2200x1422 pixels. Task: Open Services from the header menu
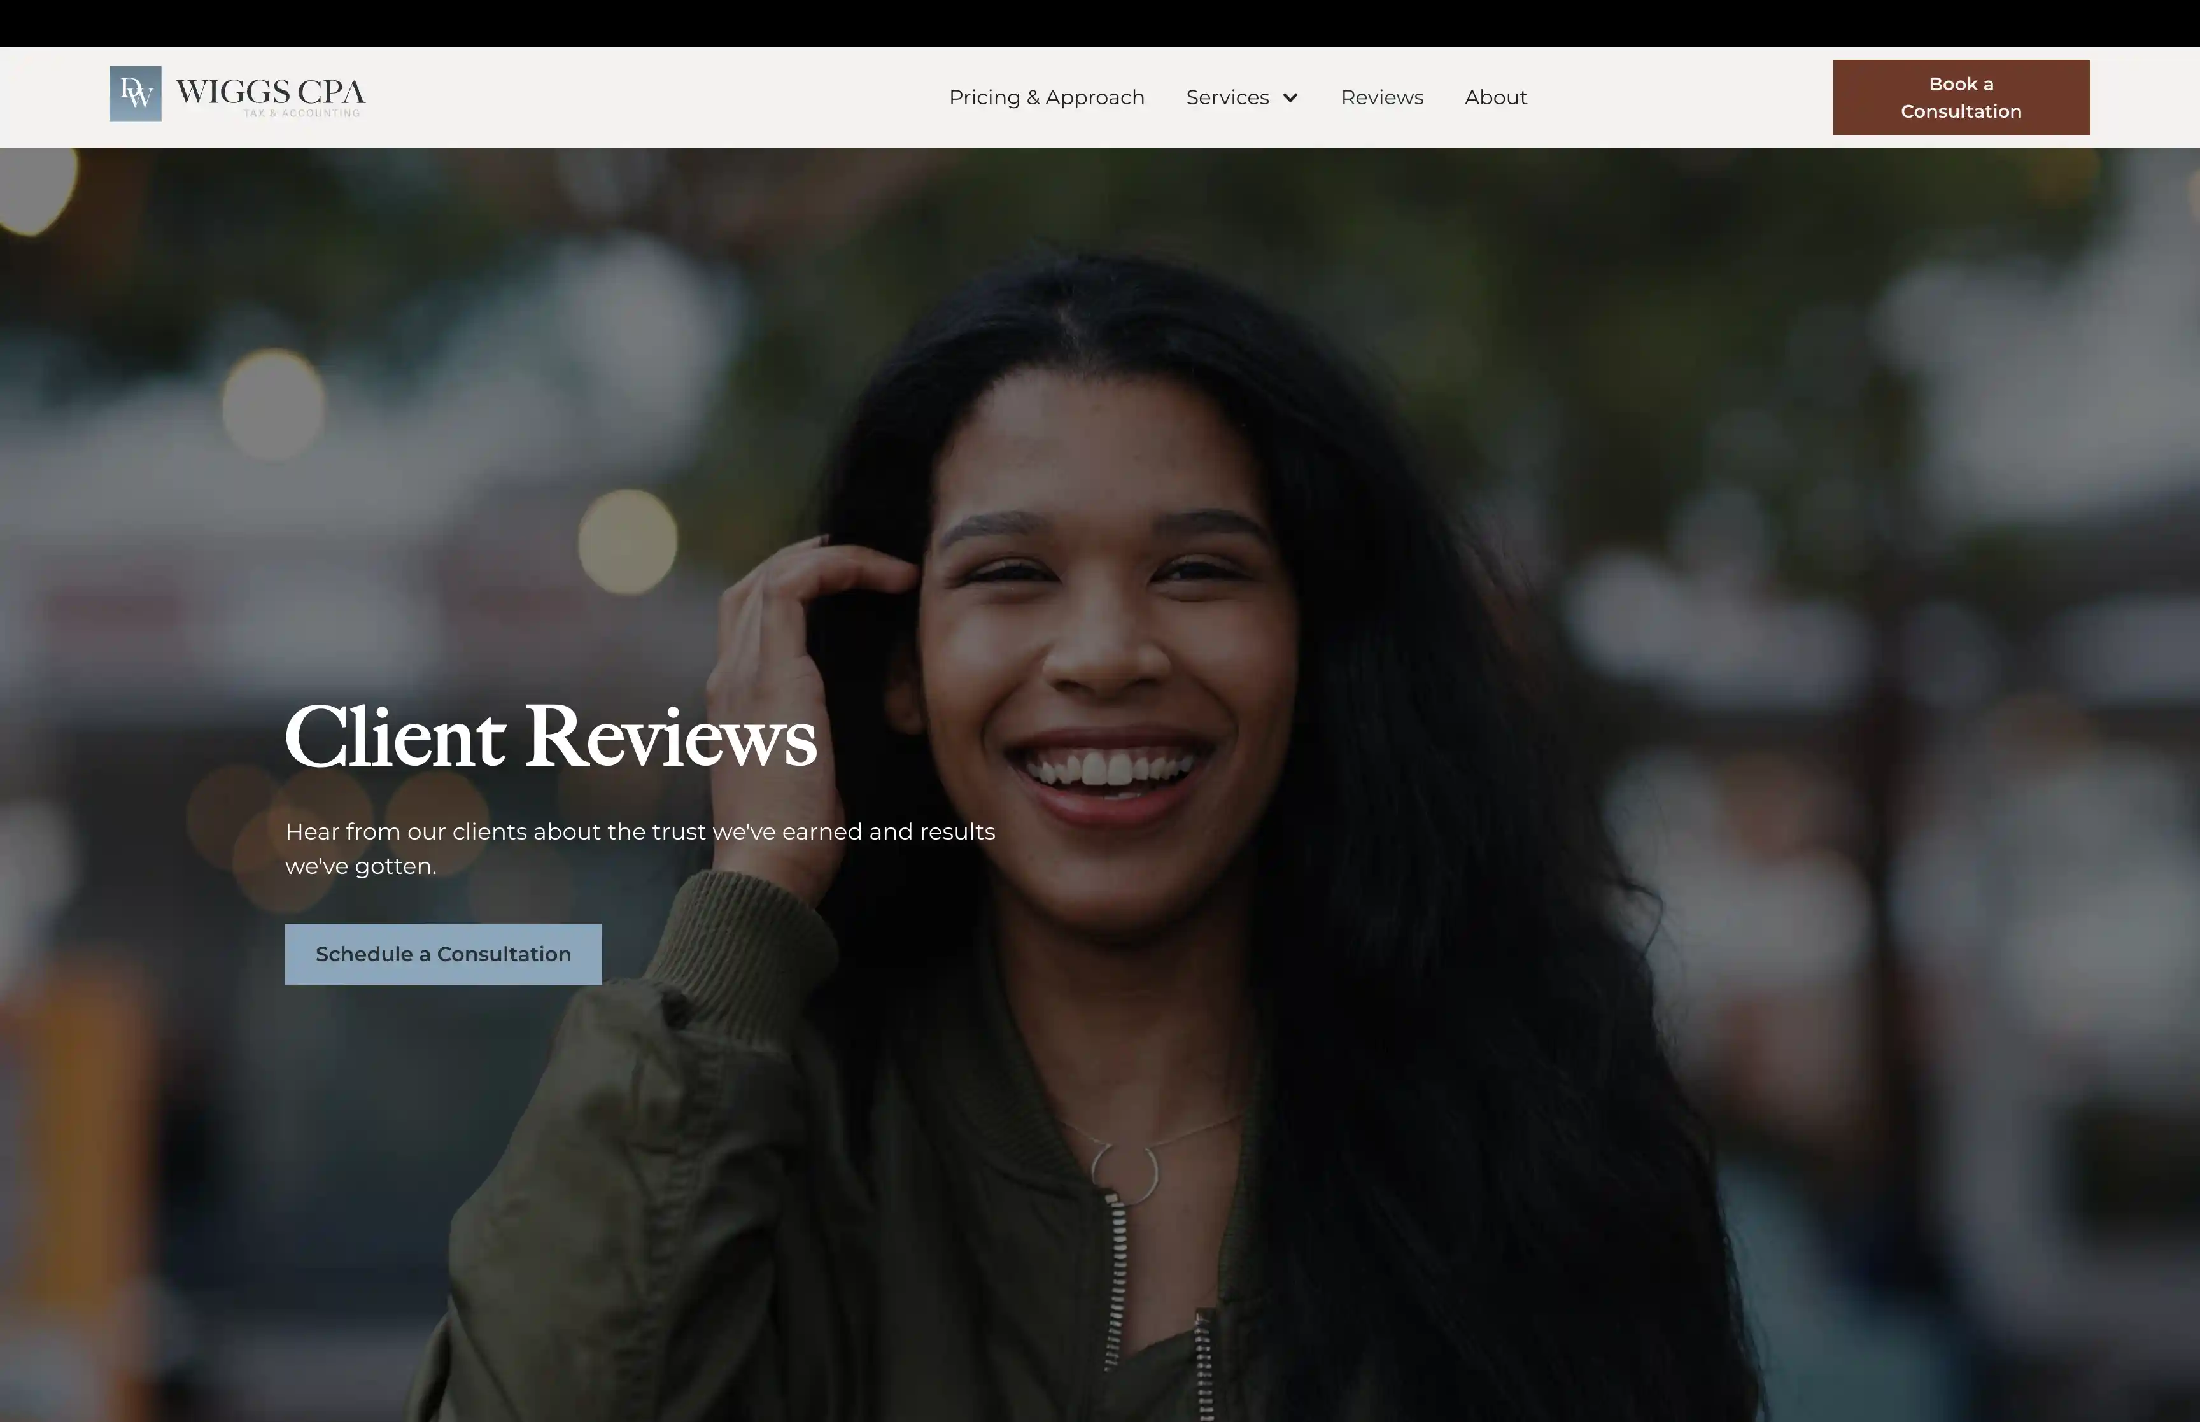1228,97
